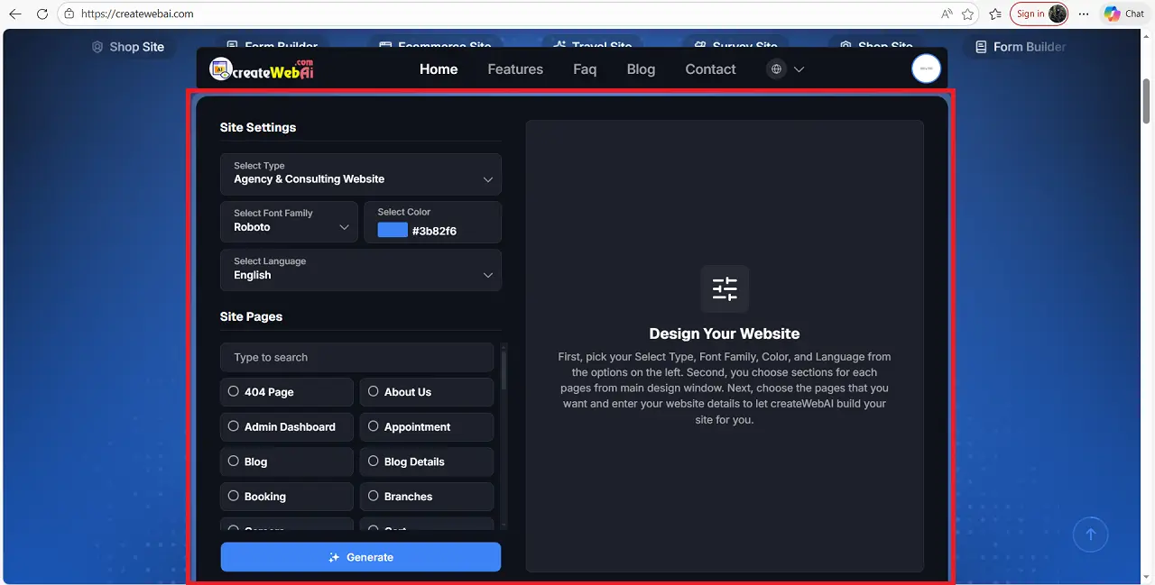1155x585 pixels.
Task: Open the Select Language dropdown
Action: (x=360, y=270)
